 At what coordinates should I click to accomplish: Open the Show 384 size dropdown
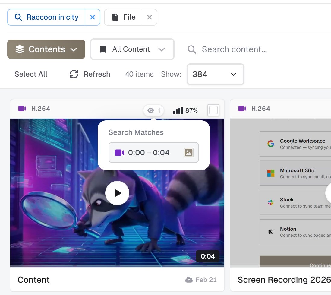pos(215,74)
